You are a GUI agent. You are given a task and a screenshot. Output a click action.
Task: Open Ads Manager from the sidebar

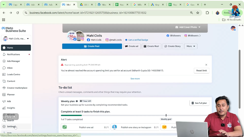16,61
